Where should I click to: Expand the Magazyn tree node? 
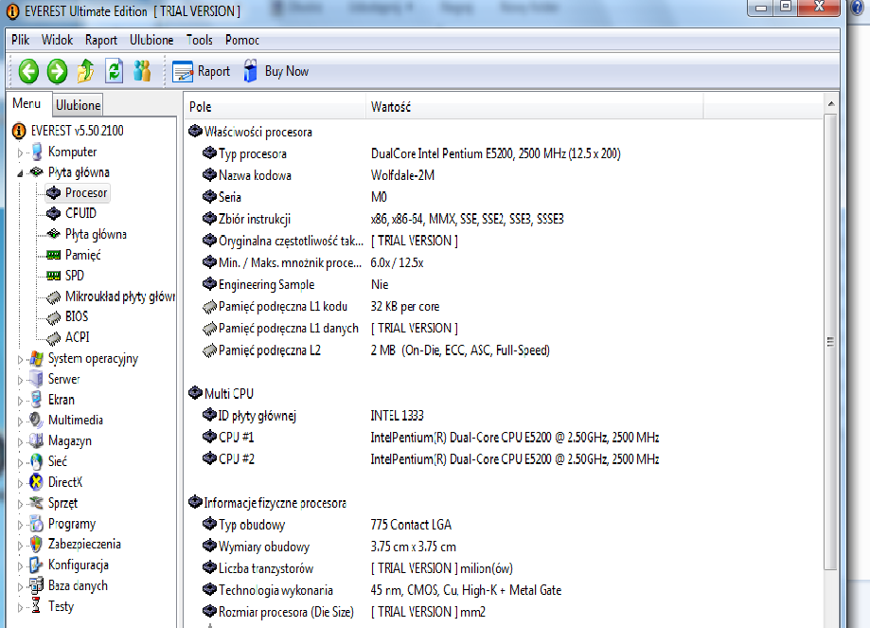pos(20,441)
